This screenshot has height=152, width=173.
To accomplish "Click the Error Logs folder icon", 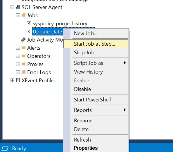I will [x=23, y=72].
